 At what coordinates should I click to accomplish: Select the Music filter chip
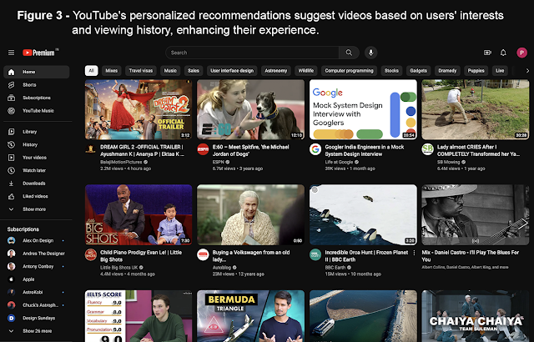click(x=170, y=71)
